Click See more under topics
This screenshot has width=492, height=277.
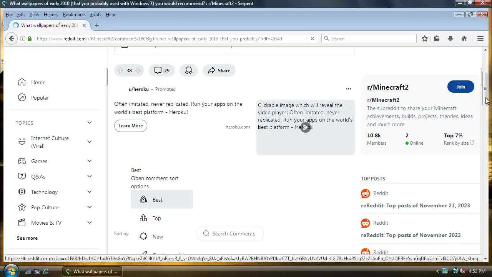(x=27, y=238)
